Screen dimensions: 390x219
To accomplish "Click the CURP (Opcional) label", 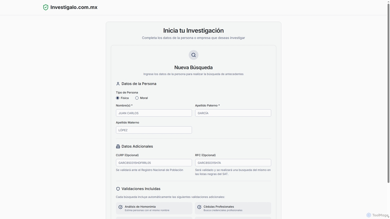I will (x=127, y=155).
